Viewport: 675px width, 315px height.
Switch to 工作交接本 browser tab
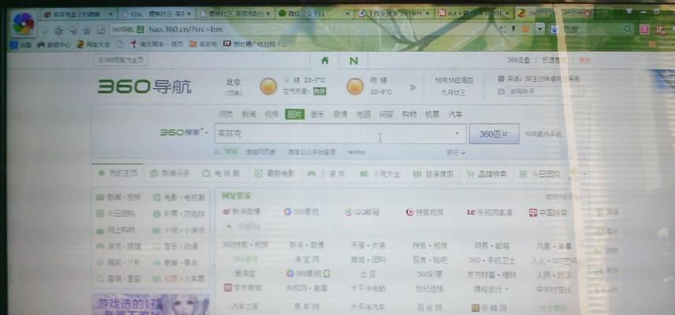(394, 13)
